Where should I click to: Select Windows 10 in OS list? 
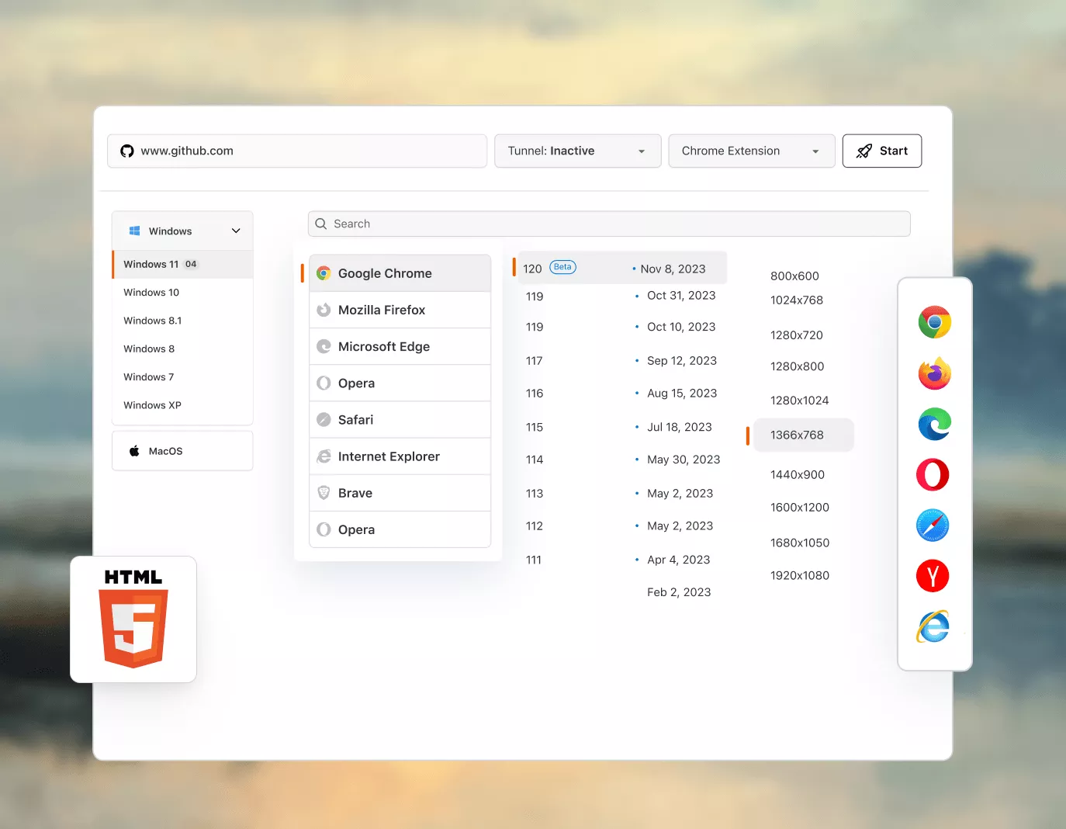click(182, 293)
